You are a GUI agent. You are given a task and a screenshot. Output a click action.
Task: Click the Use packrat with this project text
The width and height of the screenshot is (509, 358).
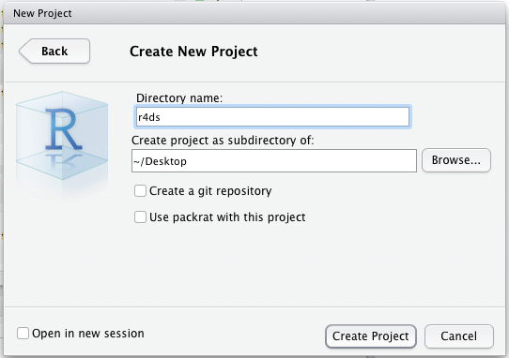(x=227, y=217)
